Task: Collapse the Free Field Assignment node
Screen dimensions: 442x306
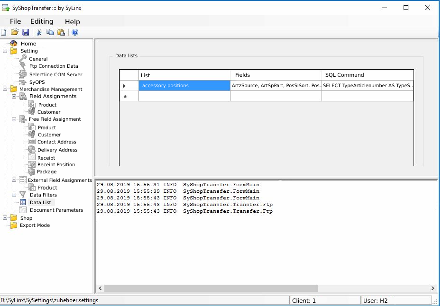Action: pos(14,119)
